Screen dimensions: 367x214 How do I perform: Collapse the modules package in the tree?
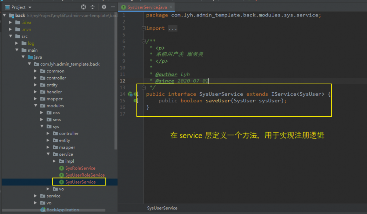pos(35,106)
